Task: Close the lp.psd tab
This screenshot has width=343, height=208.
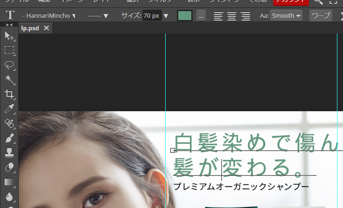Action: pyautogui.click(x=46, y=28)
